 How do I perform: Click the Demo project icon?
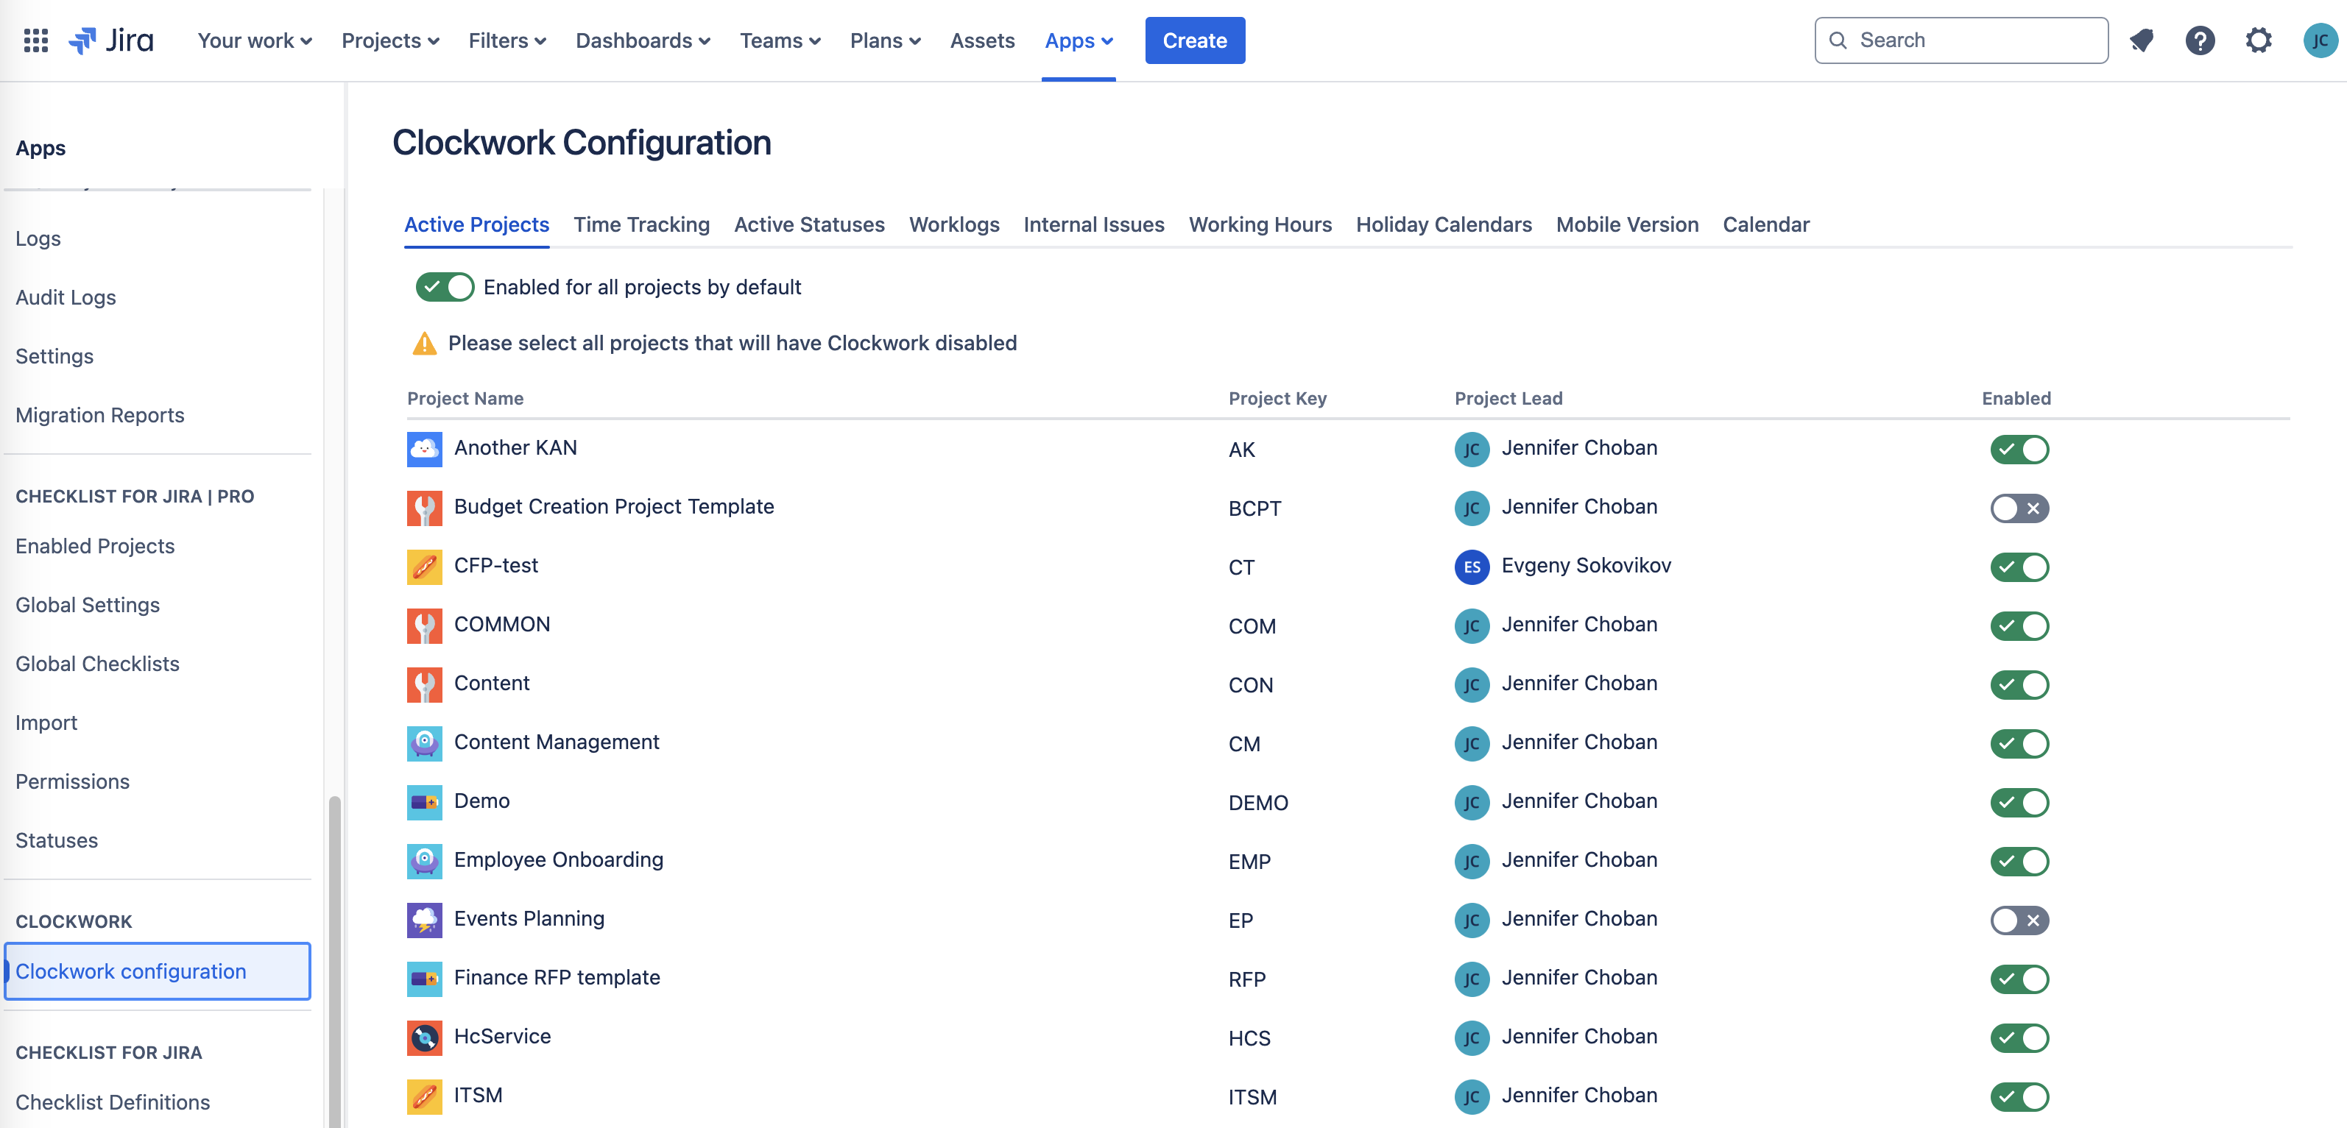pyautogui.click(x=425, y=802)
